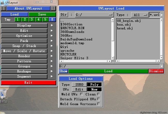Open the Pack menu section
The height and width of the screenshot is (114, 168).
pos(24,41)
